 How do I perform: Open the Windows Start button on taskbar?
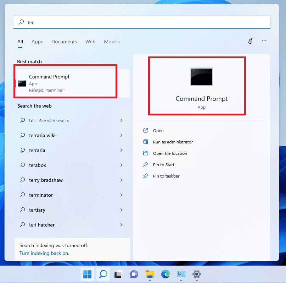(88, 274)
